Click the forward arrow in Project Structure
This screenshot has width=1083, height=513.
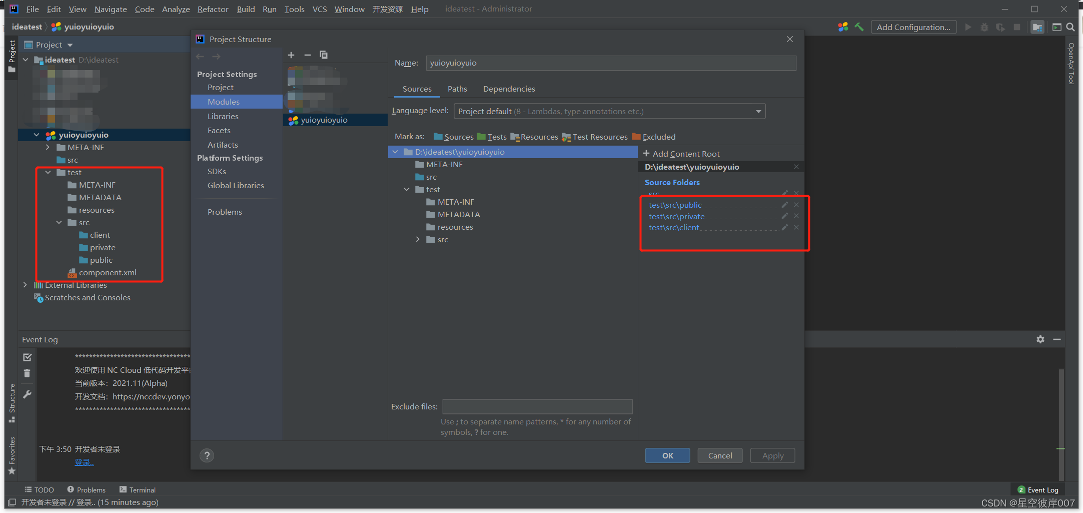coord(216,57)
